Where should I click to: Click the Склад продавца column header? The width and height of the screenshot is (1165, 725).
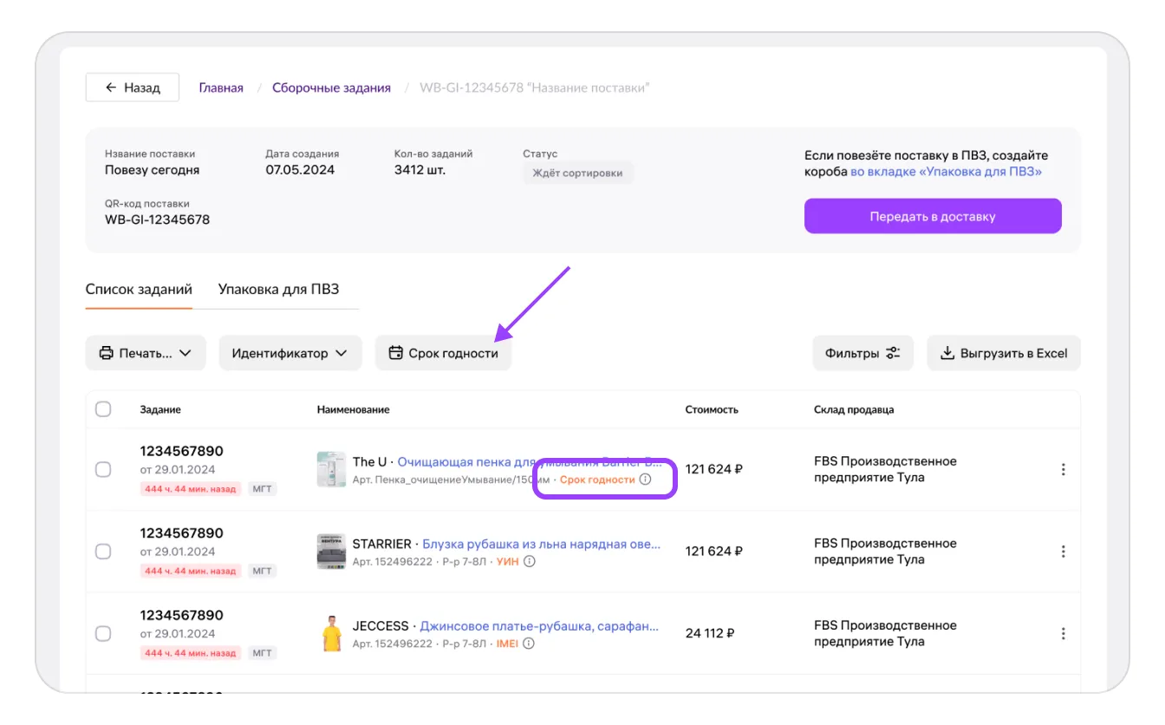854,409
